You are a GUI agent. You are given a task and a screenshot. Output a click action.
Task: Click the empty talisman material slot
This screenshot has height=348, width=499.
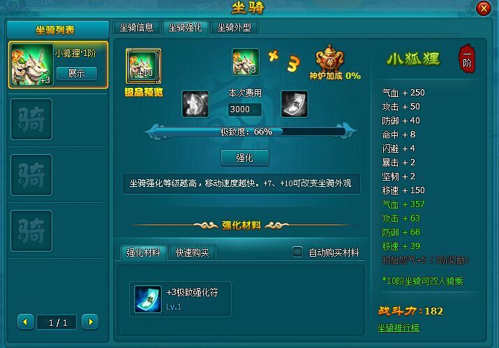[295, 104]
